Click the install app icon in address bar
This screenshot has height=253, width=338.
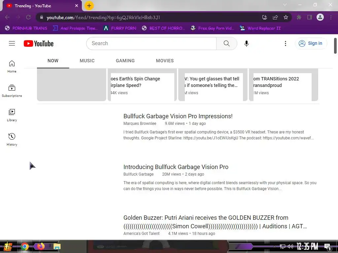[x=265, y=17]
